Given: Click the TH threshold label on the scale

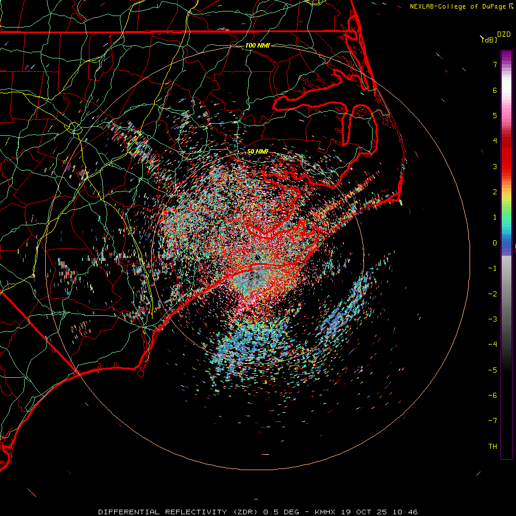Looking at the screenshot, I should pyautogui.click(x=492, y=447).
